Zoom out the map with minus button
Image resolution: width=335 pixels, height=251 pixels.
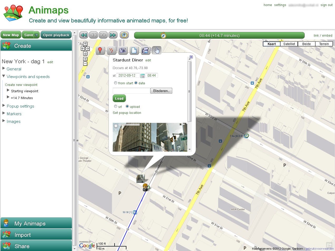coord(85,64)
